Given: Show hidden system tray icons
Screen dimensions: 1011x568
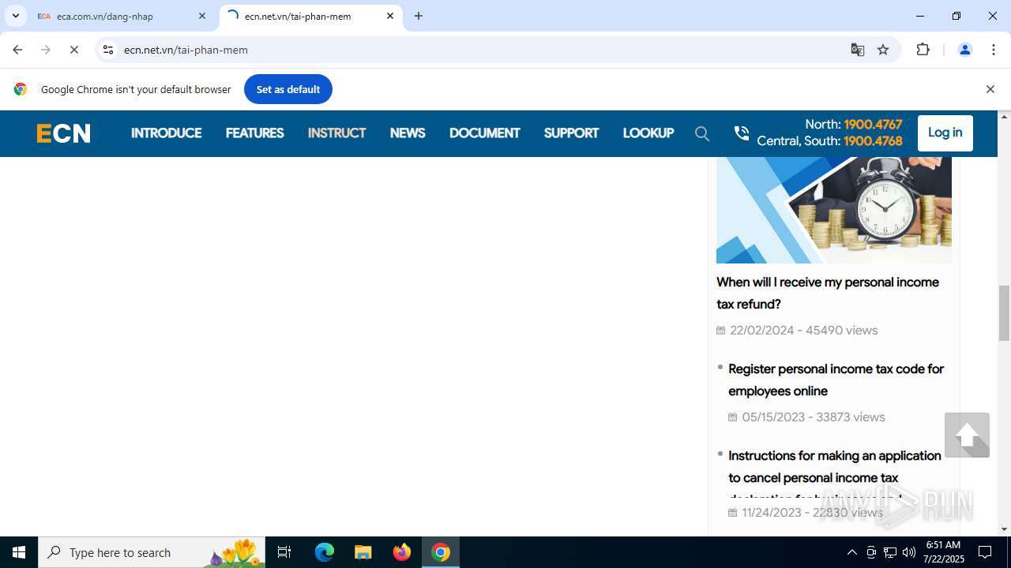Looking at the screenshot, I should 851,552.
